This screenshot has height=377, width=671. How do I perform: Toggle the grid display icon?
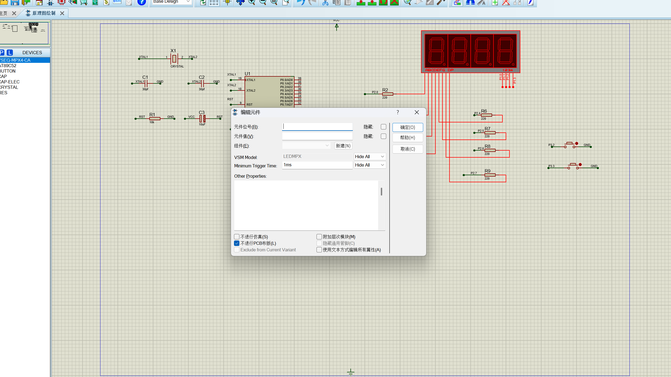214,2
